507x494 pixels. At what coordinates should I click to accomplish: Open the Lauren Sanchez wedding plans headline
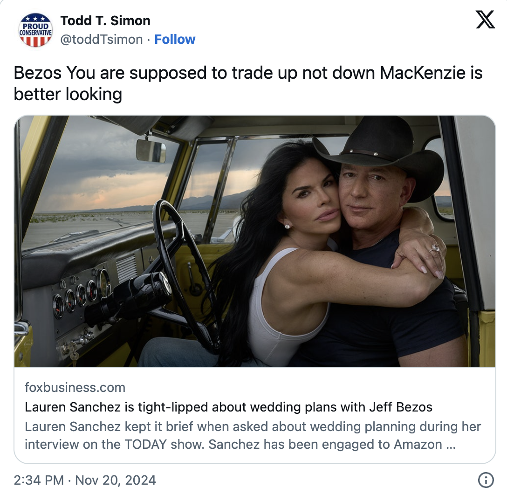228,407
